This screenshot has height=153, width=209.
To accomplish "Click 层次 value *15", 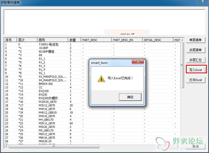I will (x=21, y=98).
